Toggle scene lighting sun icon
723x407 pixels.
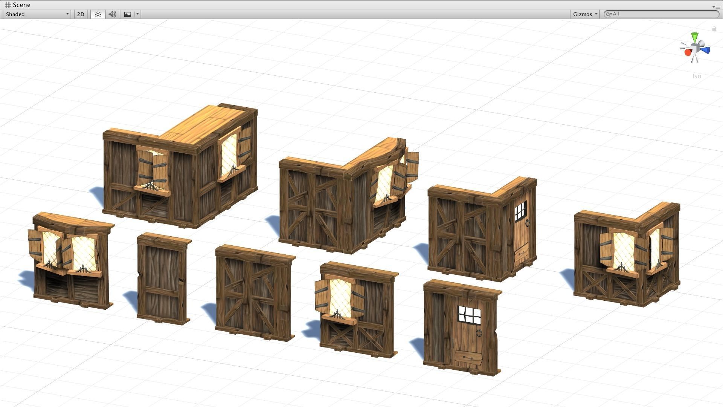pyautogui.click(x=98, y=14)
